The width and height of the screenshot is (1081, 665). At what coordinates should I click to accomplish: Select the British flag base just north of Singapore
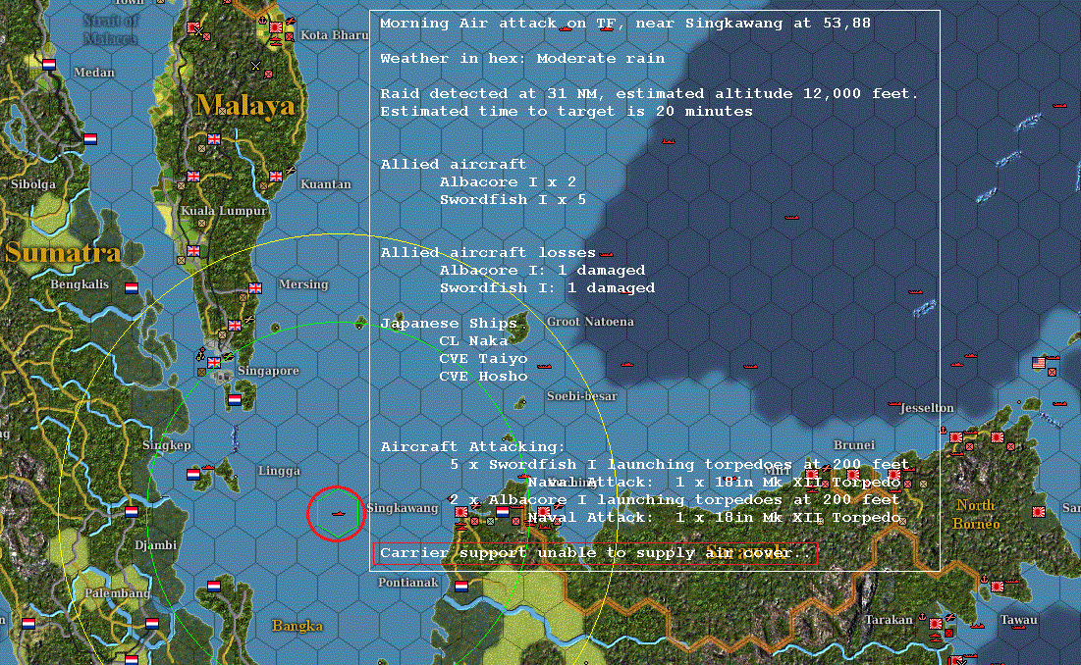click(235, 325)
